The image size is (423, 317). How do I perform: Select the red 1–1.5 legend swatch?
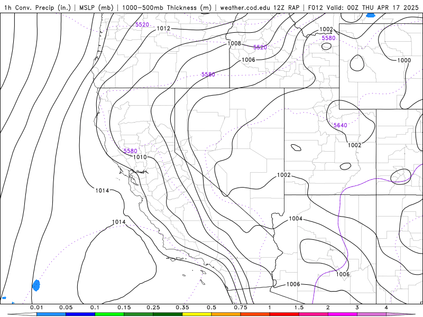pos(284,314)
